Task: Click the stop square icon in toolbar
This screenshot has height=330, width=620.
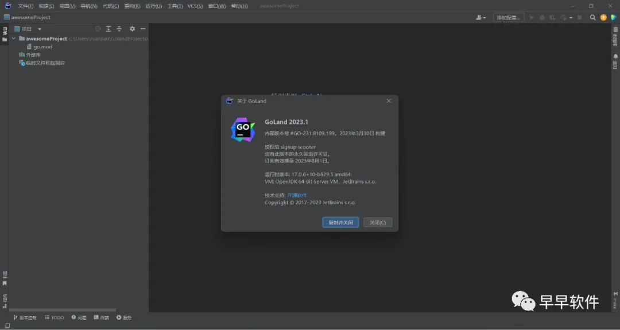Action: click(x=580, y=17)
